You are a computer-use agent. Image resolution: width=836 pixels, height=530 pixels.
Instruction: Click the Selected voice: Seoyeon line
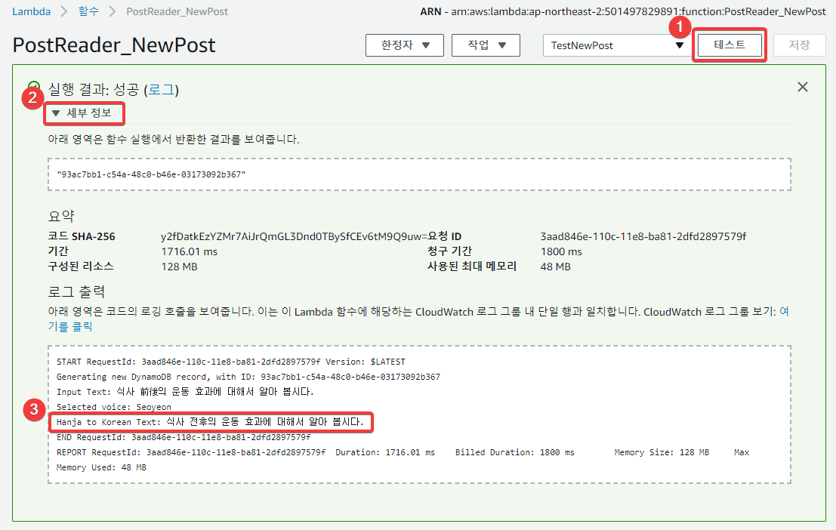click(x=113, y=407)
